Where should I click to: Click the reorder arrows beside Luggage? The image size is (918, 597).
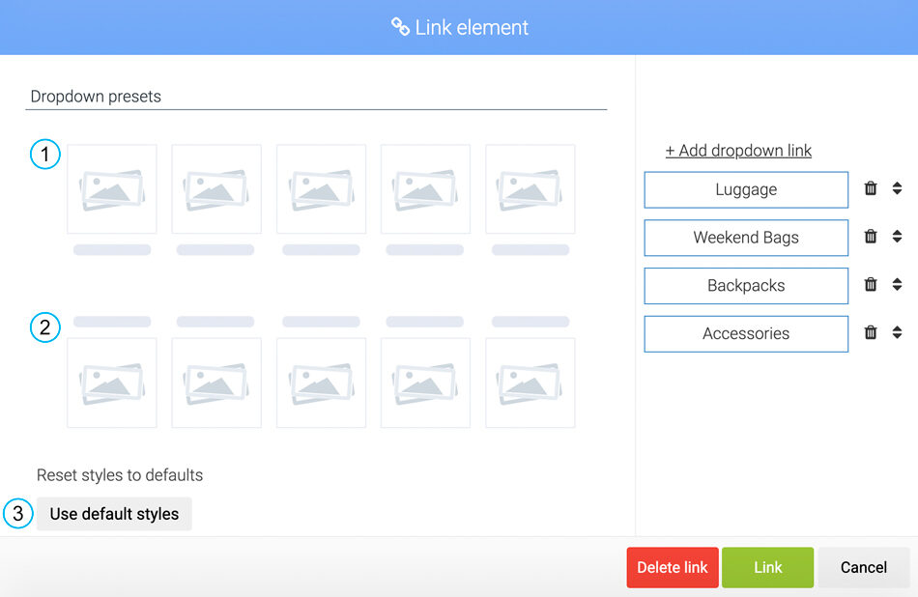pyautogui.click(x=898, y=189)
